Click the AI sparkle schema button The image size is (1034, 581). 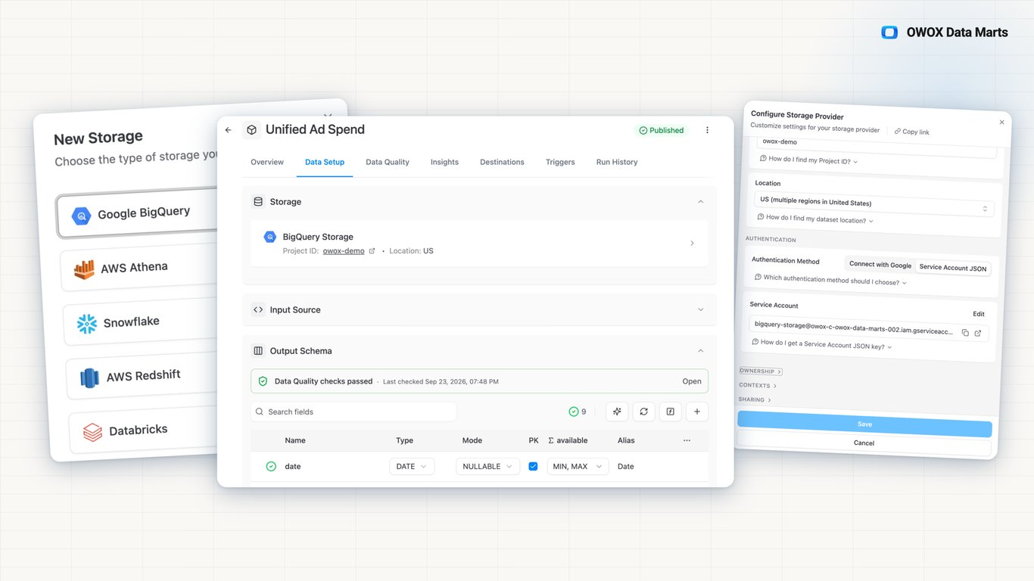[617, 412]
